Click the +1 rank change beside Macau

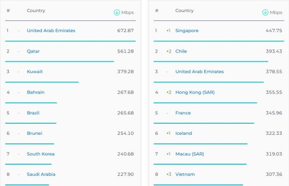tap(168, 154)
